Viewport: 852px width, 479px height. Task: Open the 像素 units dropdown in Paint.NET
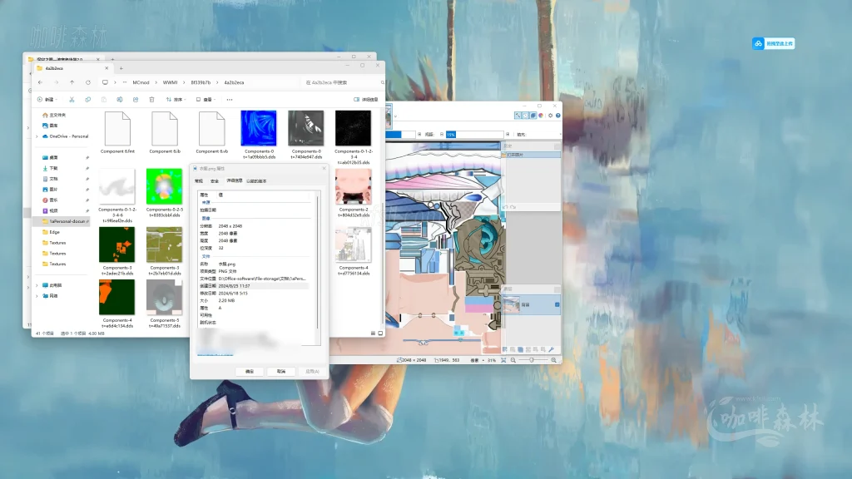(477, 360)
